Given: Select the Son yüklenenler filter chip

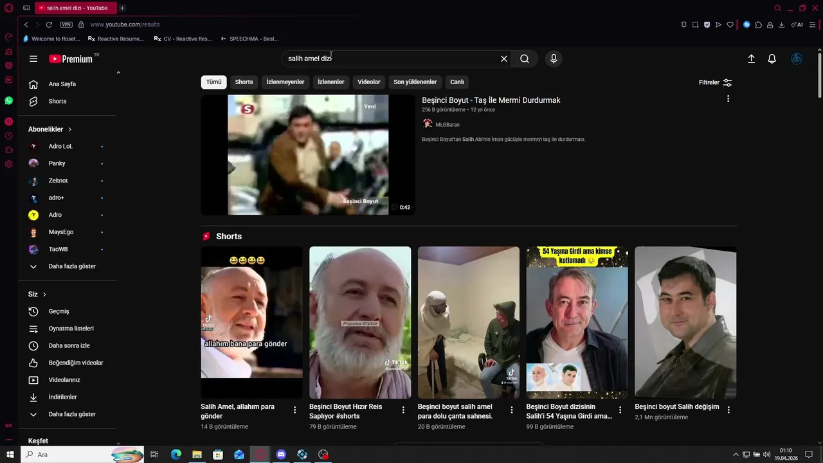Looking at the screenshot, I should point(415,82).
